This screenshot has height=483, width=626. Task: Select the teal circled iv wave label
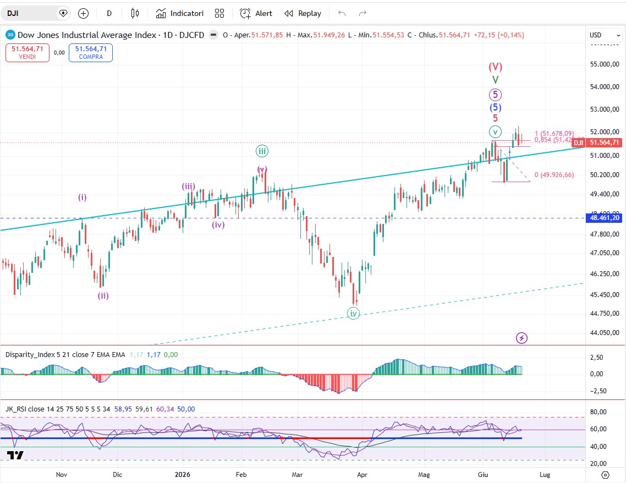[353, 314]
